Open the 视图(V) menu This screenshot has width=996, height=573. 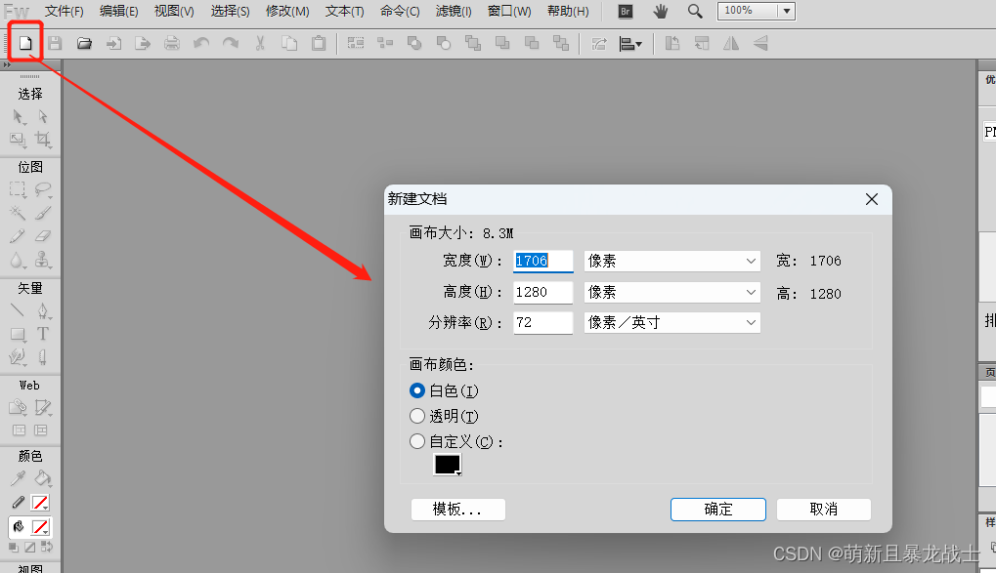tap(174, 12)
